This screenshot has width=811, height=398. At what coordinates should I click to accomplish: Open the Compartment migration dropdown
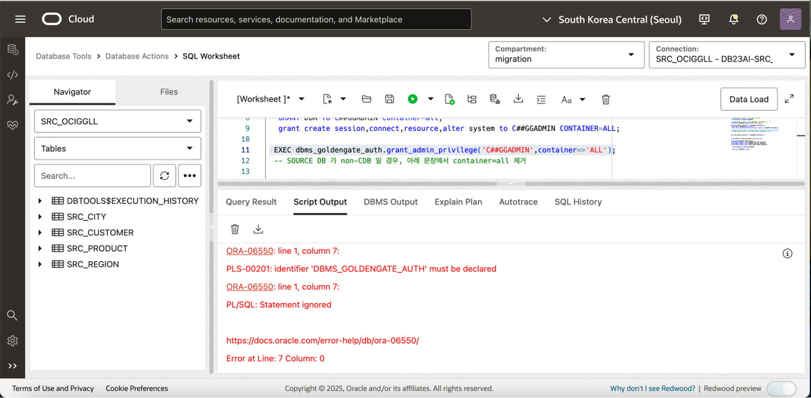coord(566,55)
